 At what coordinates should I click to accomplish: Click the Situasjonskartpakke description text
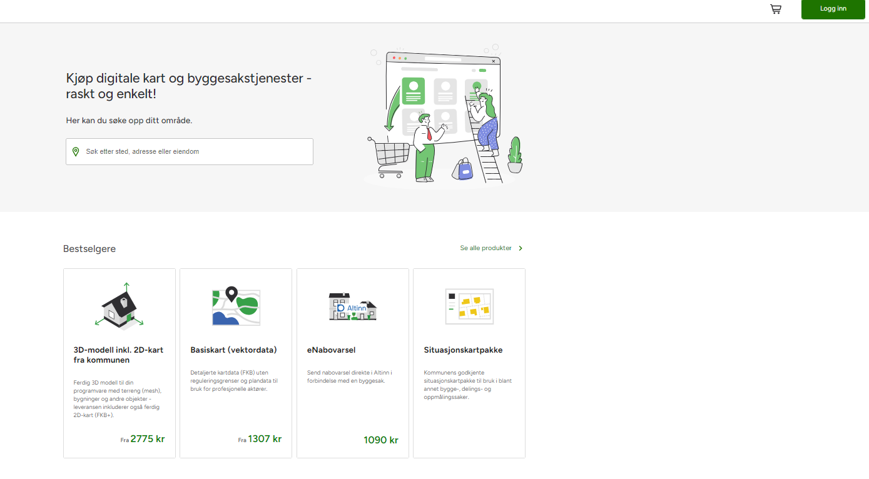[x=468, y=385]
